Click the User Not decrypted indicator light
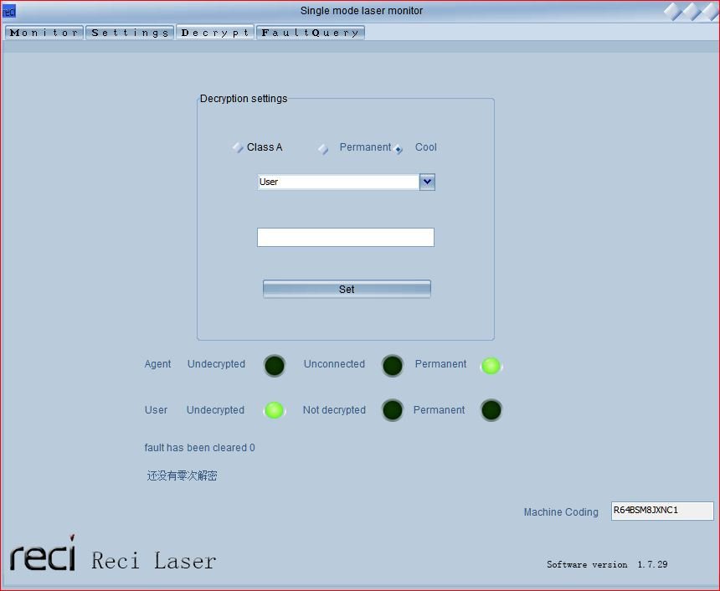Screen dimensions: 720x591 [x=393, y=410]
